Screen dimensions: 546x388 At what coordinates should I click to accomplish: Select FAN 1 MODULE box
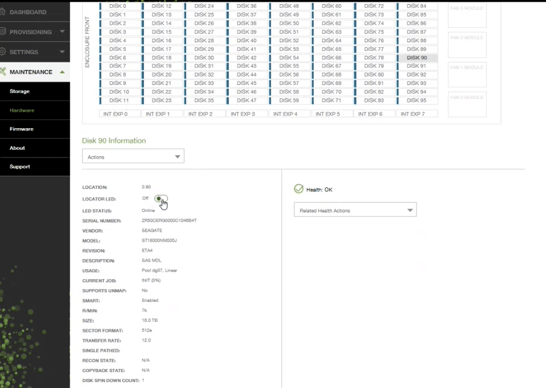(467, 75)
